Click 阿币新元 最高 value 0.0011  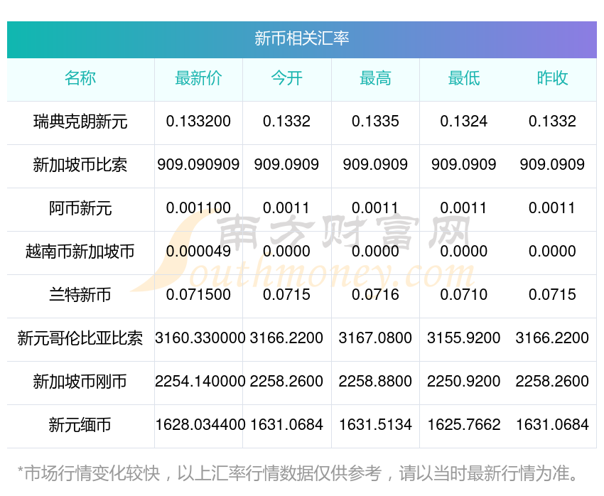(374, 208)
